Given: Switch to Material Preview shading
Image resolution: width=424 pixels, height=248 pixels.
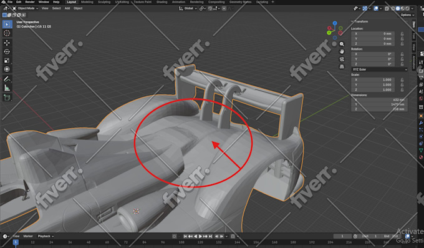Looking at the screenshot, I should pos(403,8).
